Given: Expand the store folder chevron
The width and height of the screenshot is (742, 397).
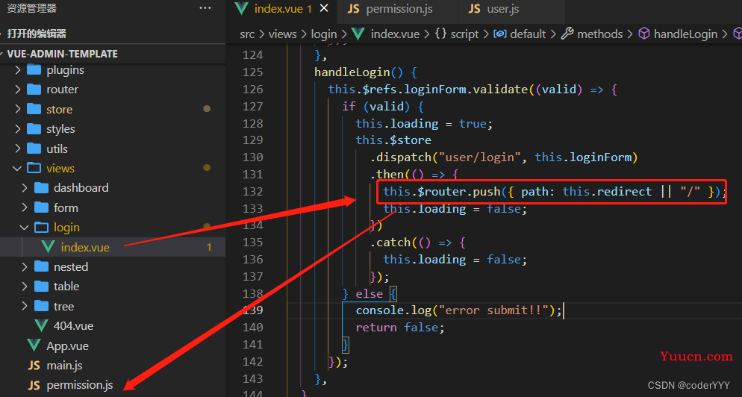Looking at the screenshot, I should pos(17,109).
